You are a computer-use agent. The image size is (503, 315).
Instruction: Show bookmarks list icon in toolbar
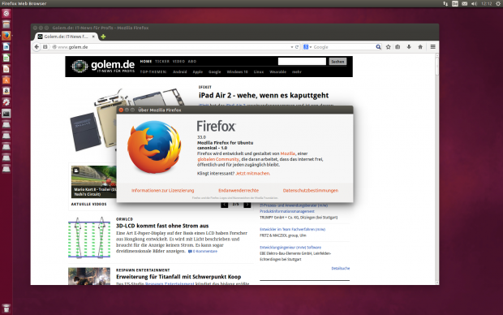pos(398,47)
